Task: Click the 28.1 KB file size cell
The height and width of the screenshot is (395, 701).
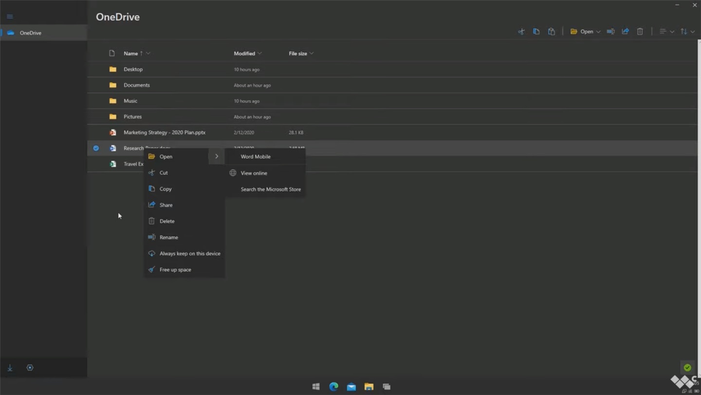Action: point(296,132)
